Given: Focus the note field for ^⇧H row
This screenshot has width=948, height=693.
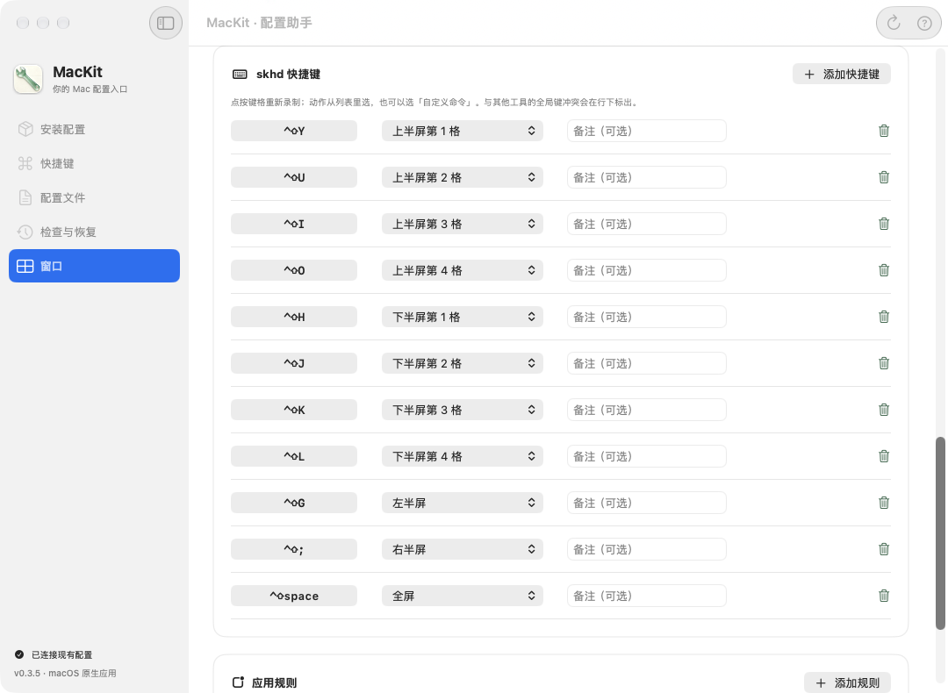Looking at the screenshot, I should 646,318.
